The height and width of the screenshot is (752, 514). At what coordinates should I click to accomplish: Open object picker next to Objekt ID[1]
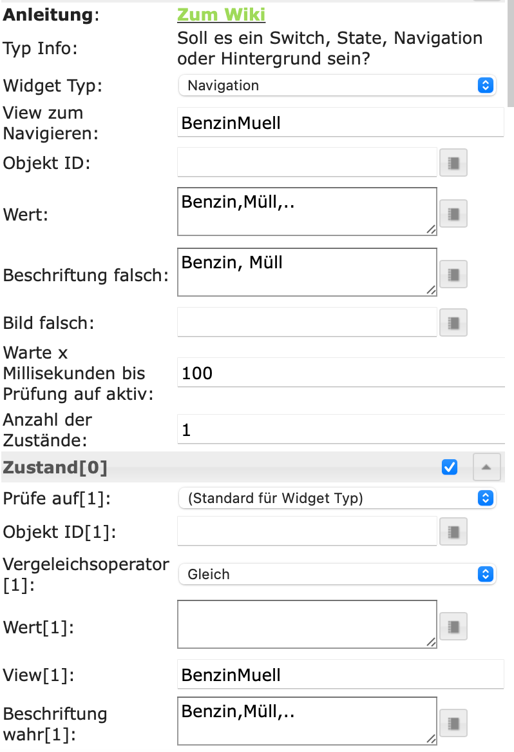pos(453,532)
